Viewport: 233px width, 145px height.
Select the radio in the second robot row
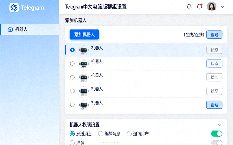click(72, 63)
